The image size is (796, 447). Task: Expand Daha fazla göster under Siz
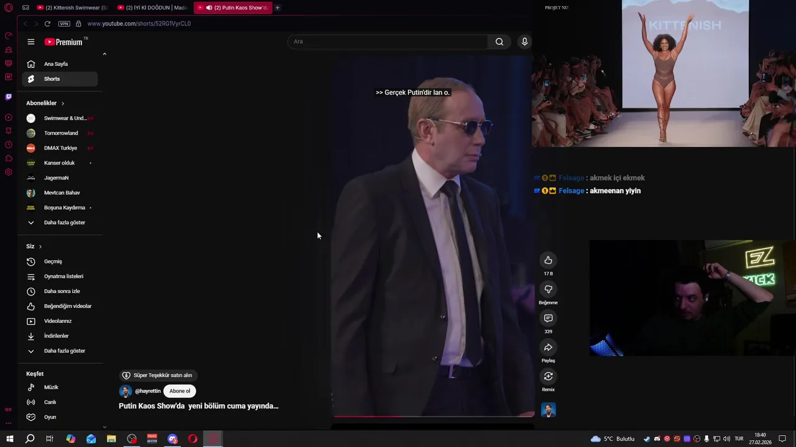point(60,351)
